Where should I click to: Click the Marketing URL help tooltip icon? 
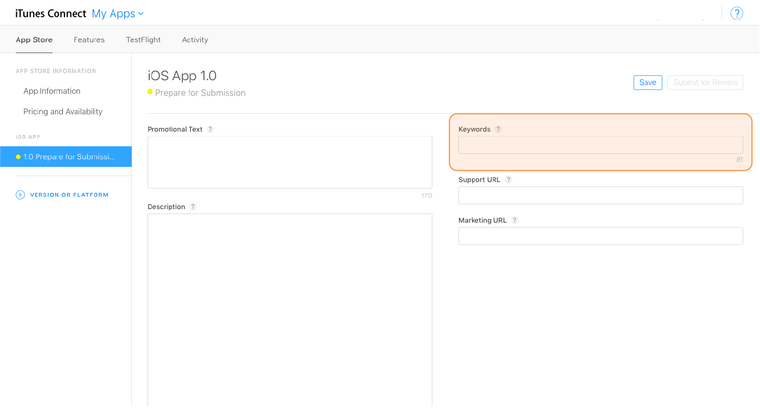click(x=515, y=221)
